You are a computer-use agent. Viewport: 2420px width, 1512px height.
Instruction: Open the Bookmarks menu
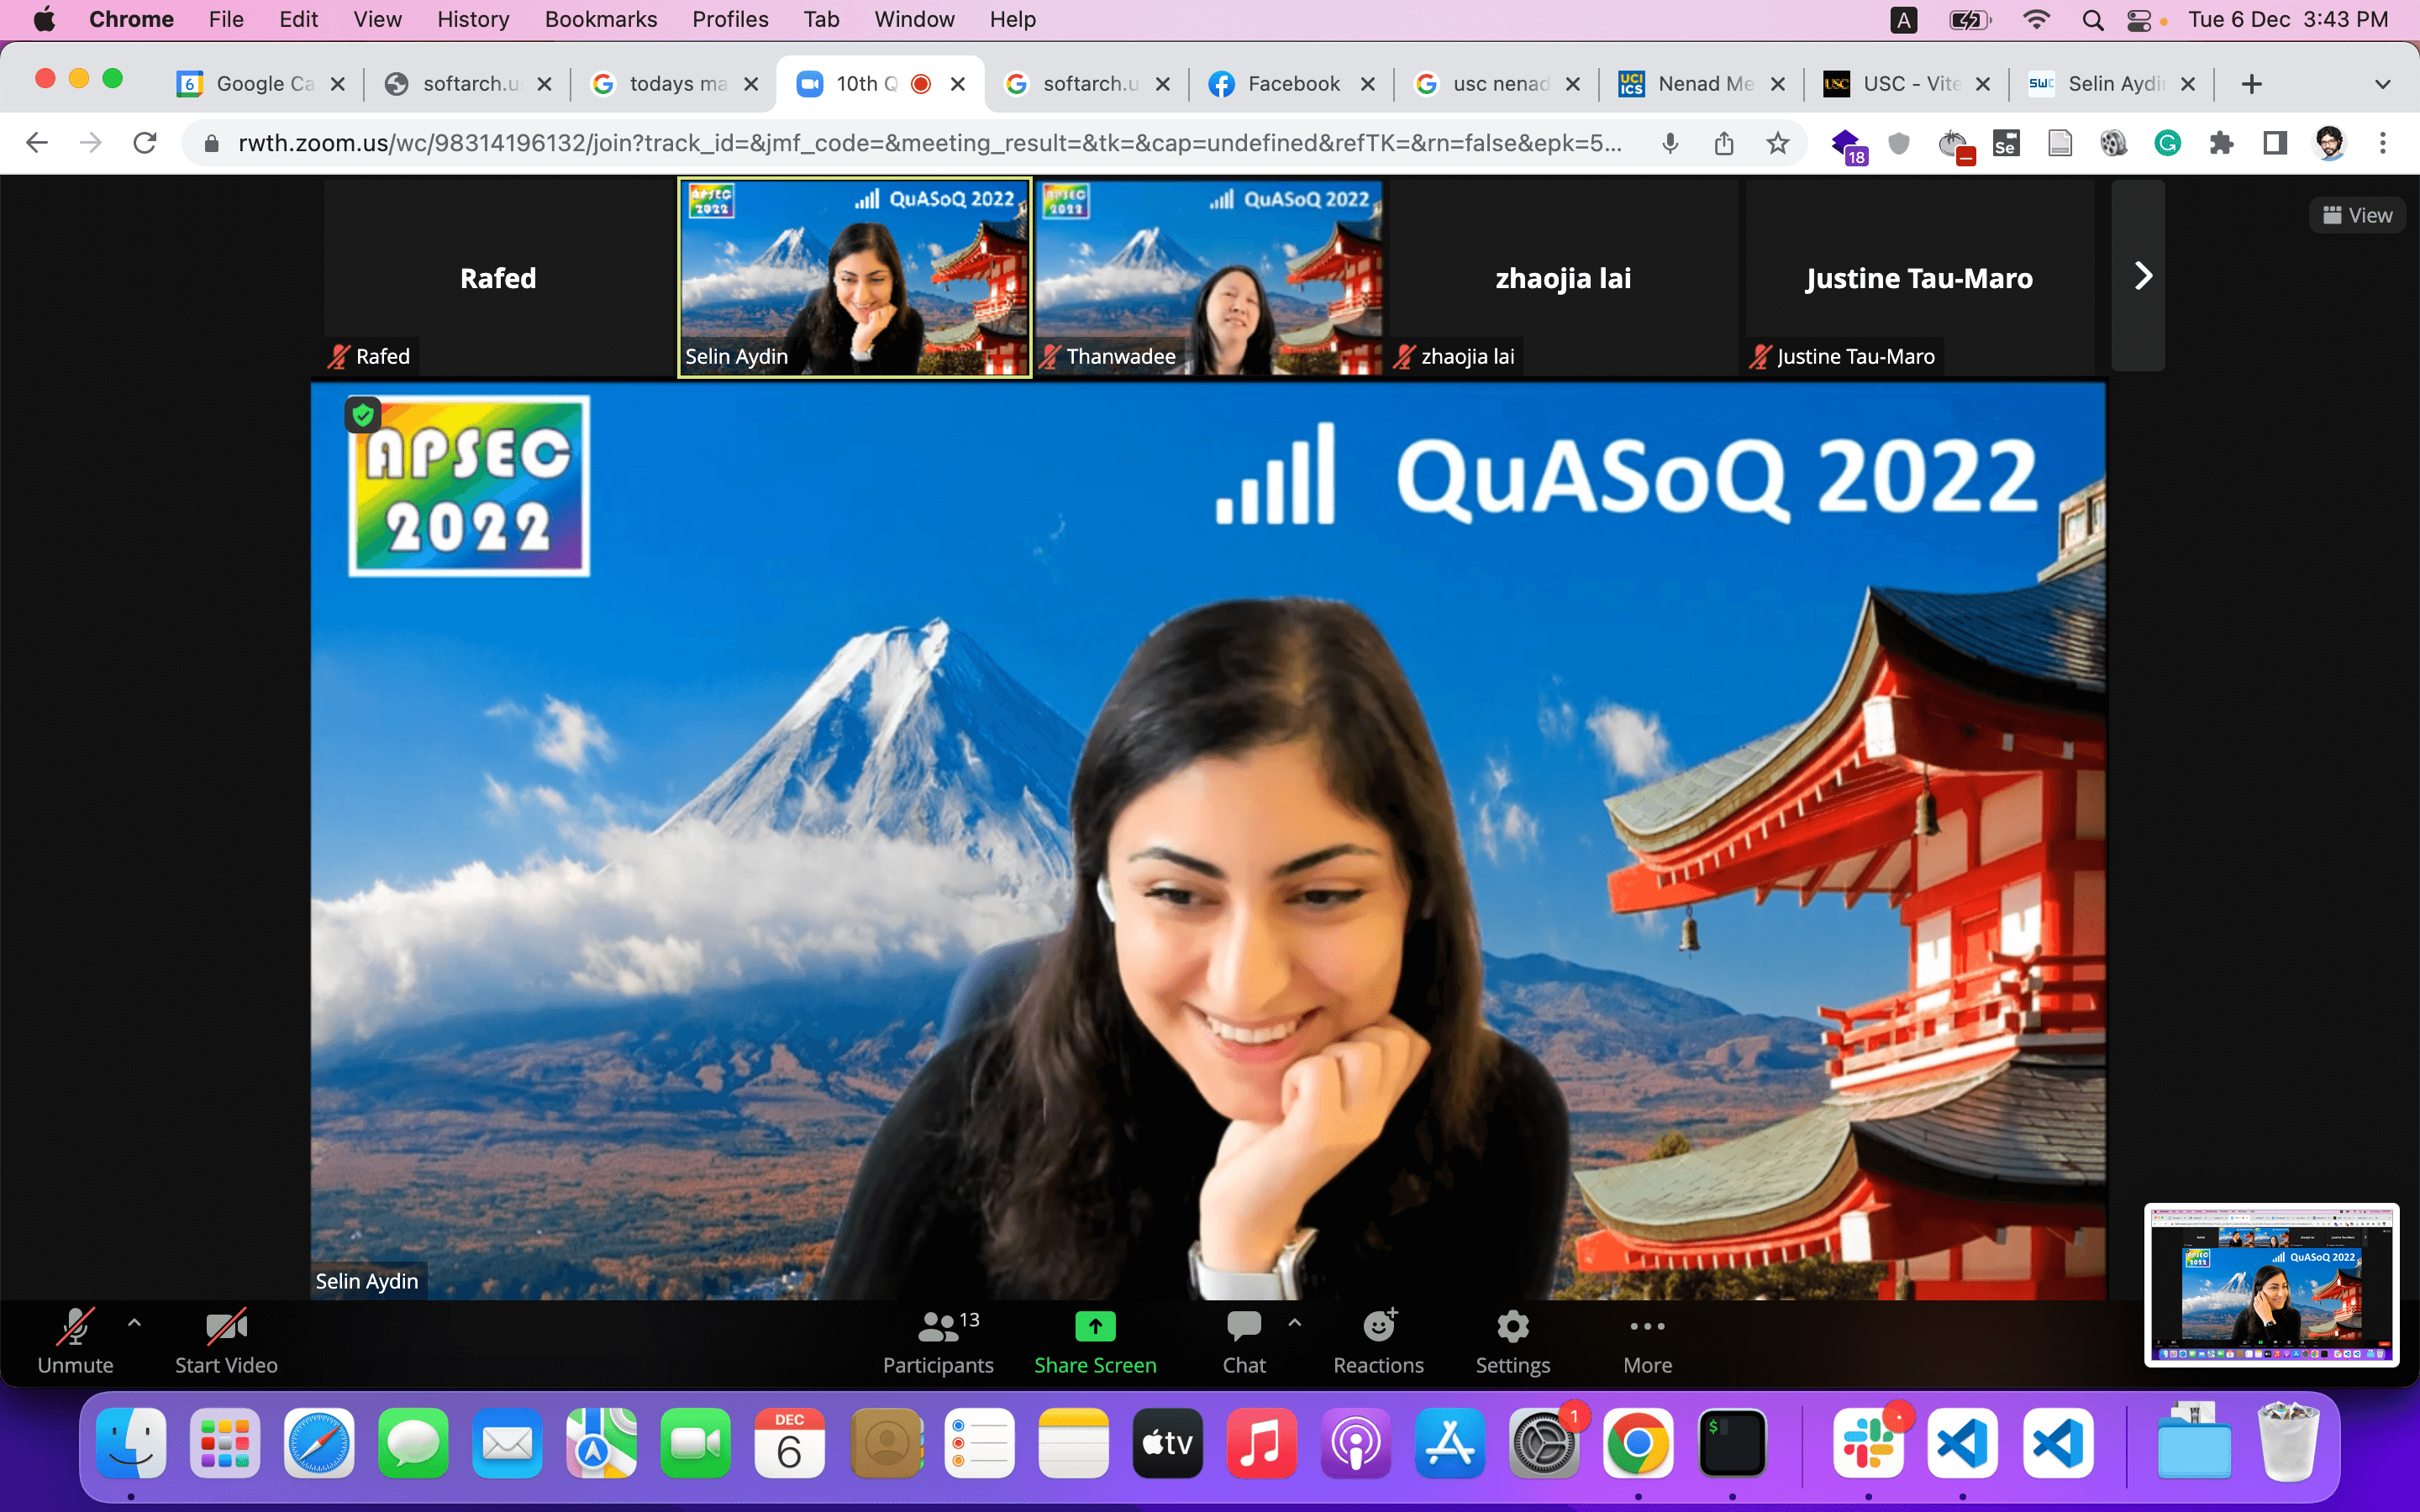click(x=600, y=19)
